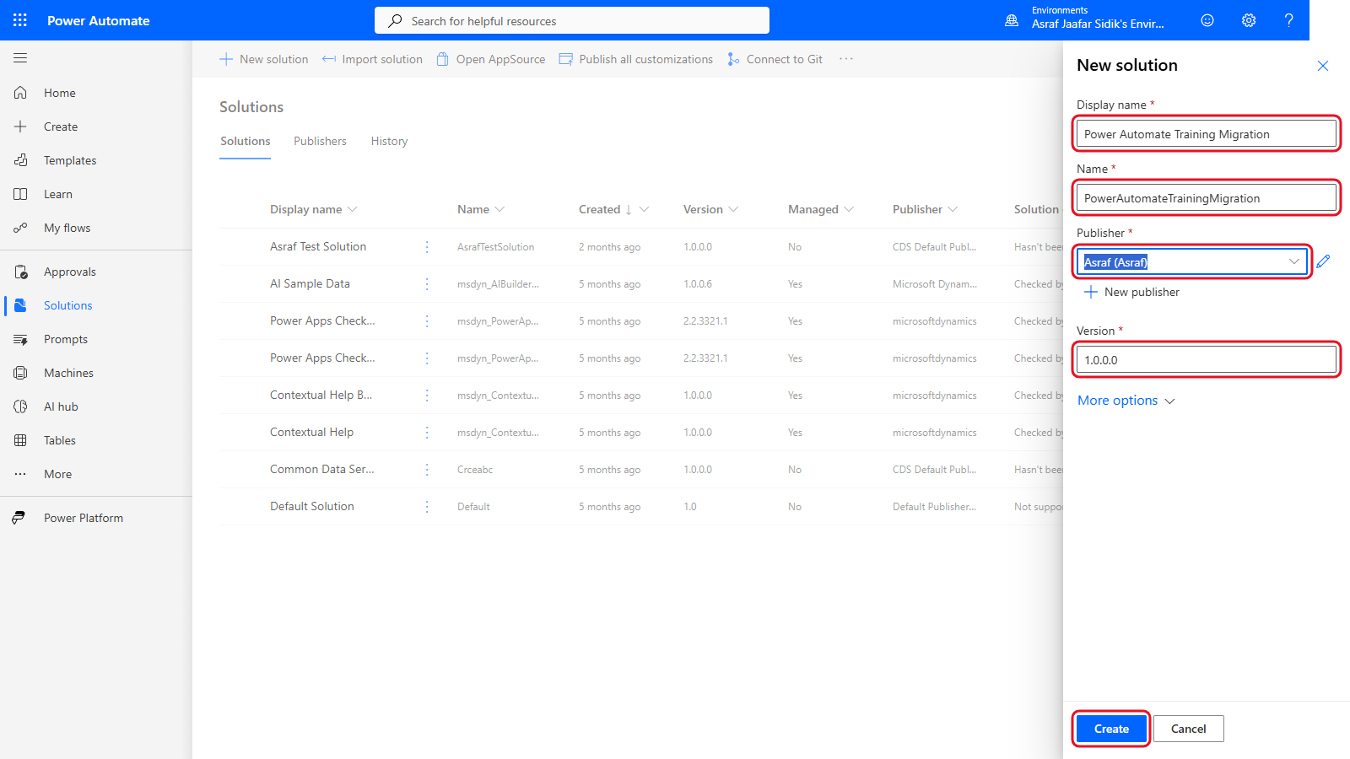This screenshot has height=759, width=1350.
Task: Open options menu for AI Sample Data
Action: (x=427, y=284)
